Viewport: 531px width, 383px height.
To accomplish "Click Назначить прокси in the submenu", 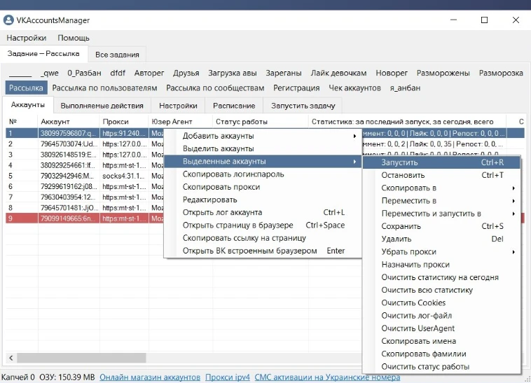I will point(441,265).
